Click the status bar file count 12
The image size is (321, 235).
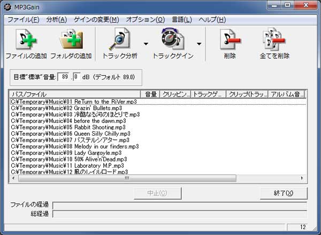coord(297,227)
